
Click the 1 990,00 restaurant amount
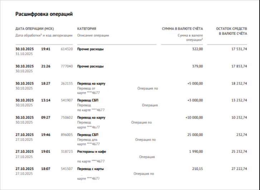pyautogui.click(x=196, y=152)
